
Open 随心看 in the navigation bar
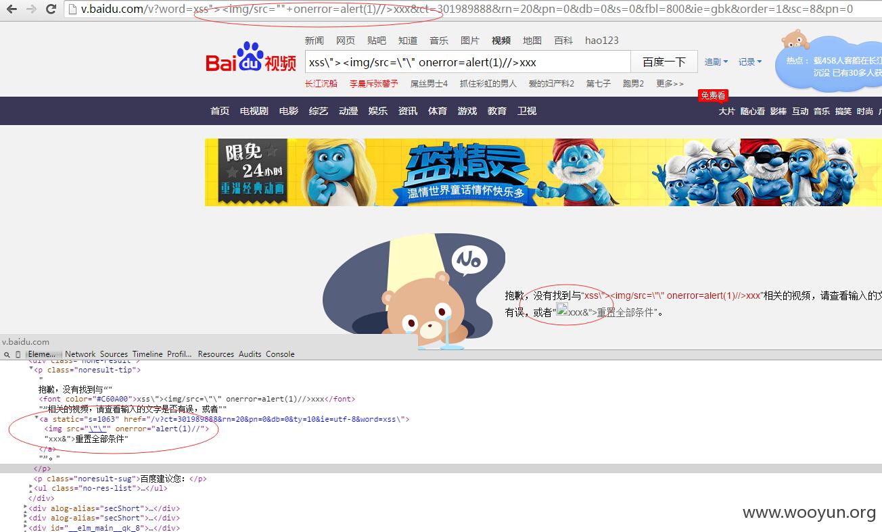point(753,112)
